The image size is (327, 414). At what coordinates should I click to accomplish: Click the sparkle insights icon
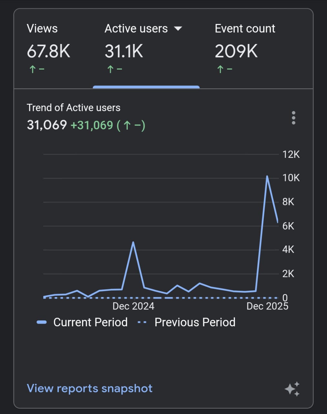[x=292, y=389]
